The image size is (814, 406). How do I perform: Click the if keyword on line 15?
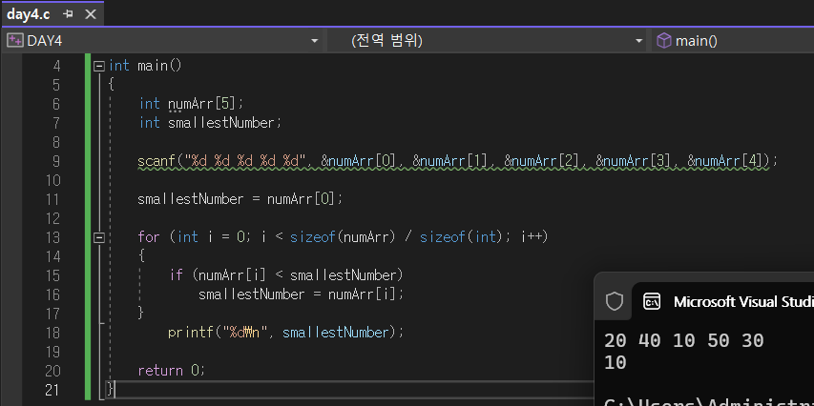[x=176, y=274]
